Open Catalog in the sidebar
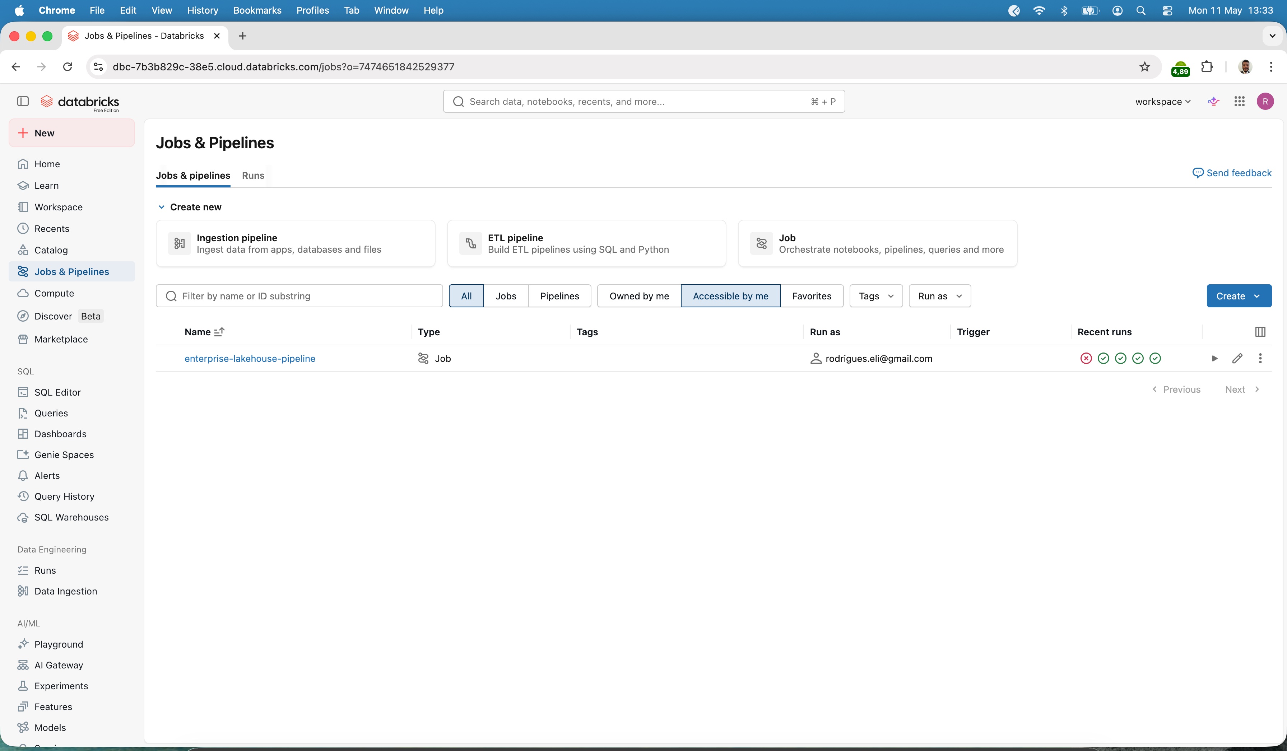The width and height of the screenshot is (1287, 751). pos(71,250)
